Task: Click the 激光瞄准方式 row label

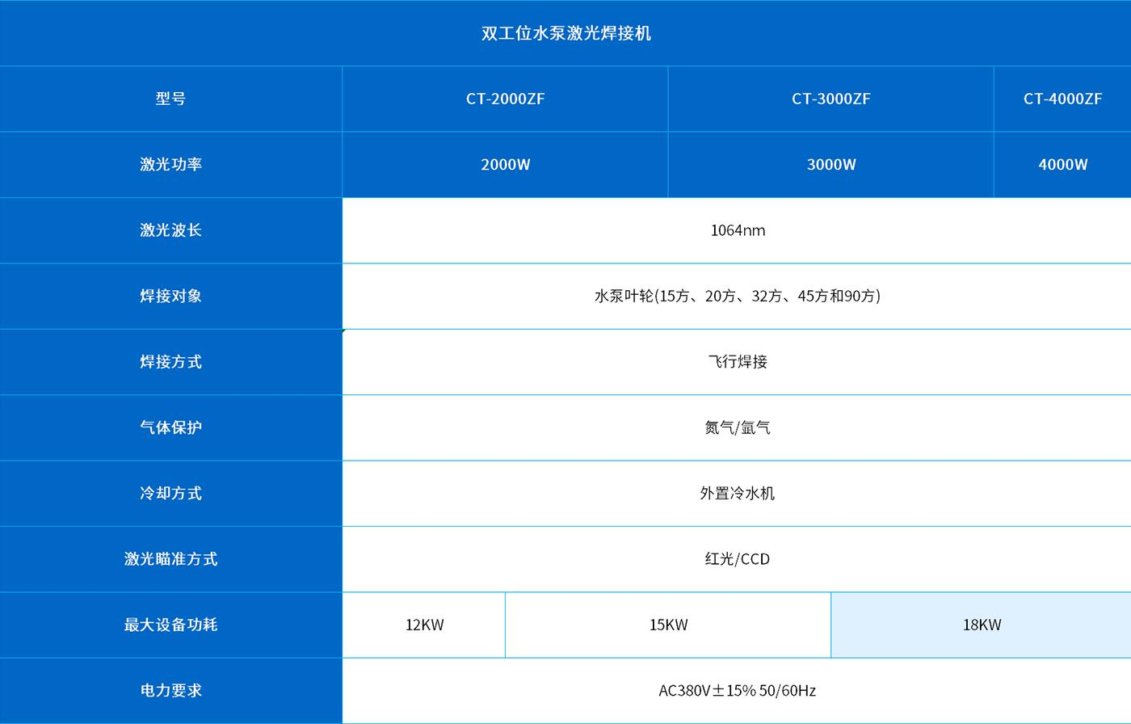Action: 170,559
